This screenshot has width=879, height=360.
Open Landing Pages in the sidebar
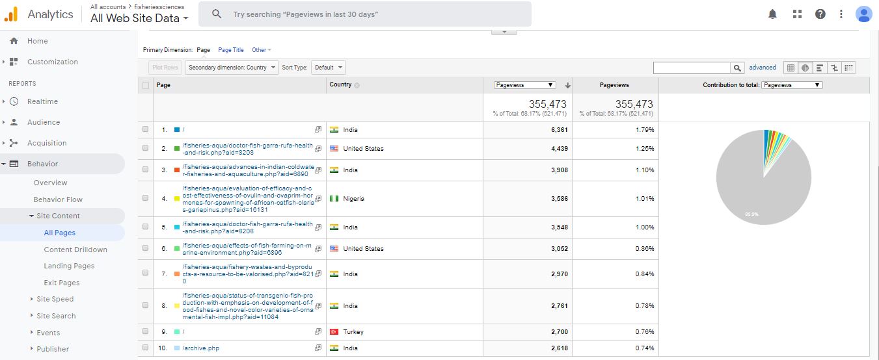[x=69, y=266]
